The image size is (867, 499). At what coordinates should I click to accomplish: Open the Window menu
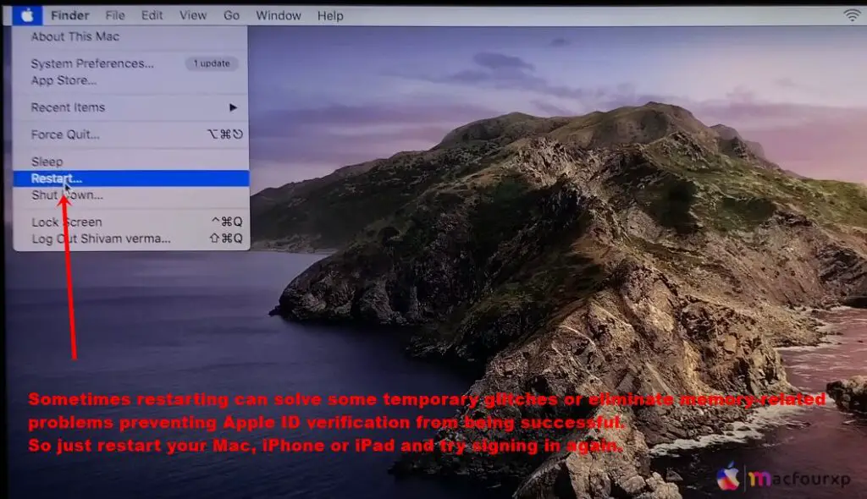[279, 14]
